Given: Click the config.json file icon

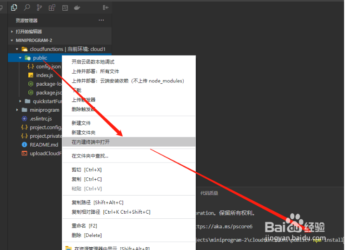Looking at the screenshot, I should tap(31, 67).
